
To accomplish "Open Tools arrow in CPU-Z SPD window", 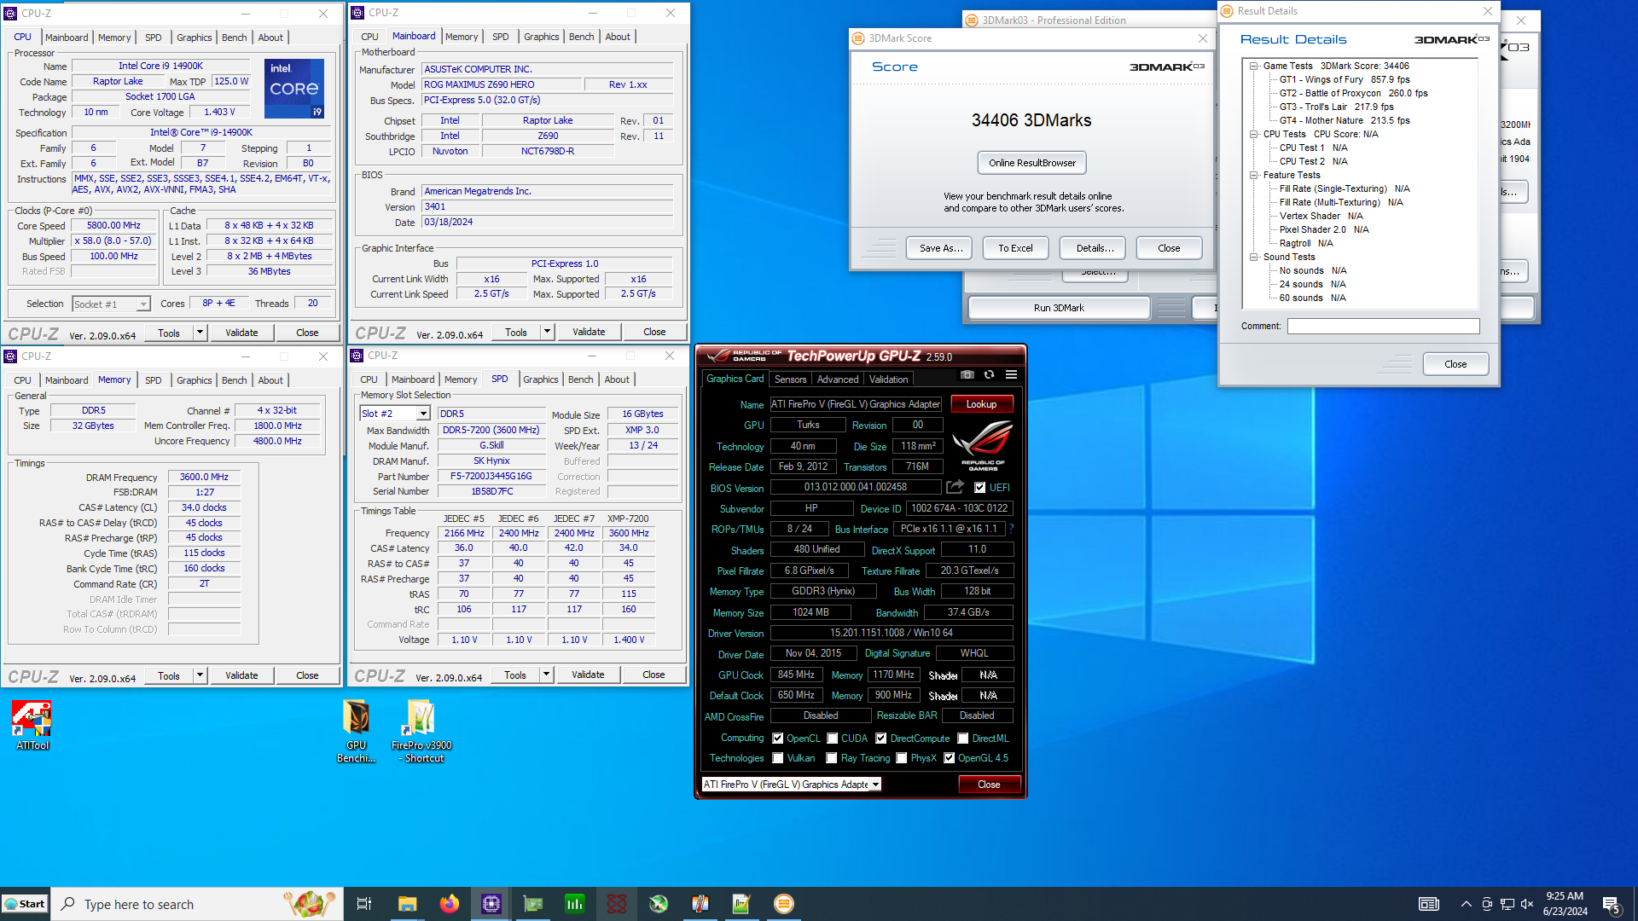I will pos(546,675).
